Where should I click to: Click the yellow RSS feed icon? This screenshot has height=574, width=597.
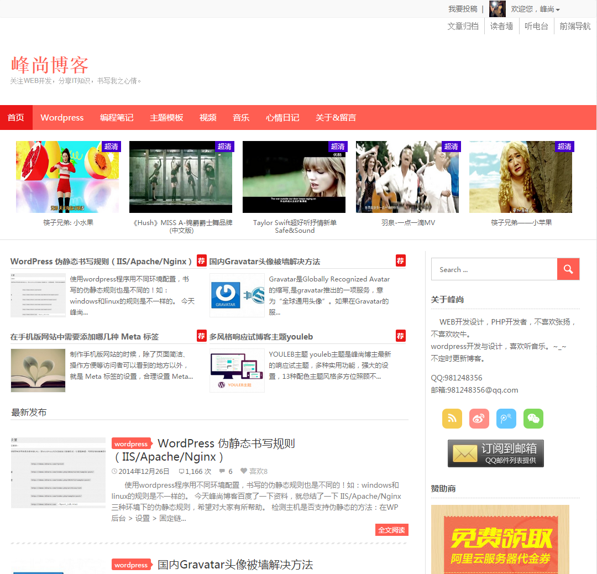452,419
